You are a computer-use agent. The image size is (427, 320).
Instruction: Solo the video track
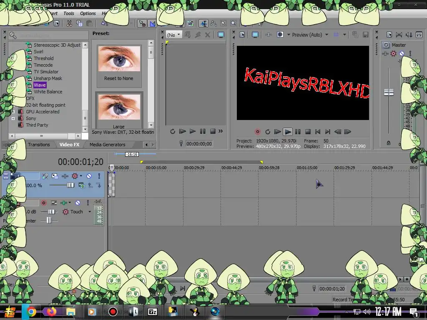coord(99,176)
